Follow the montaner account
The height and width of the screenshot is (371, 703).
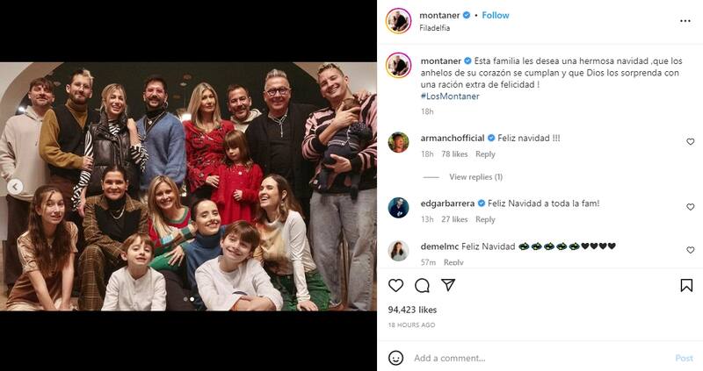(x=496, y=15)
